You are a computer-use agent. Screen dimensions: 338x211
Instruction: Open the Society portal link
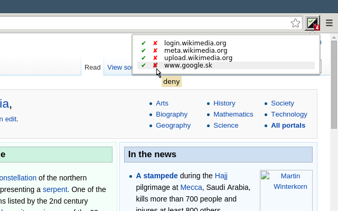pyautogui.click(x=283, y=103)
